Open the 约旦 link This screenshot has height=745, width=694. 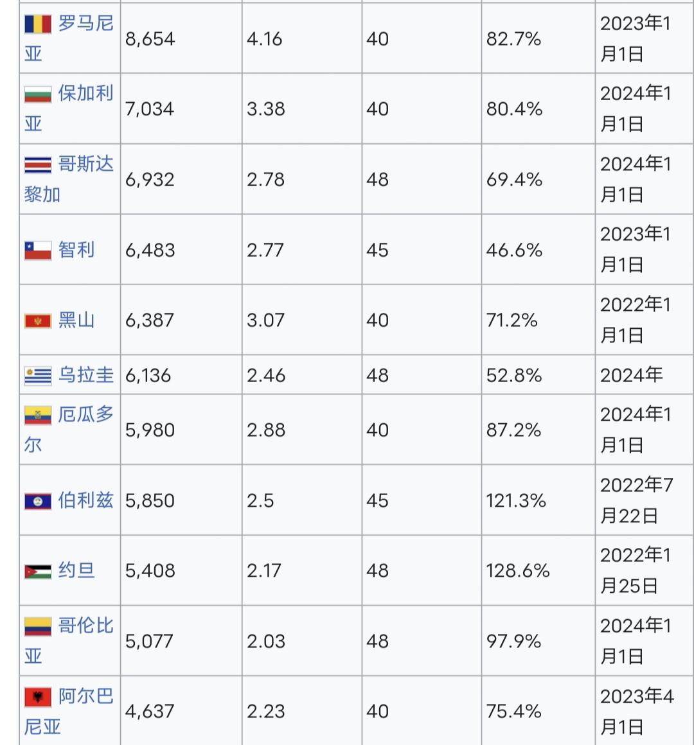point(76,570)
